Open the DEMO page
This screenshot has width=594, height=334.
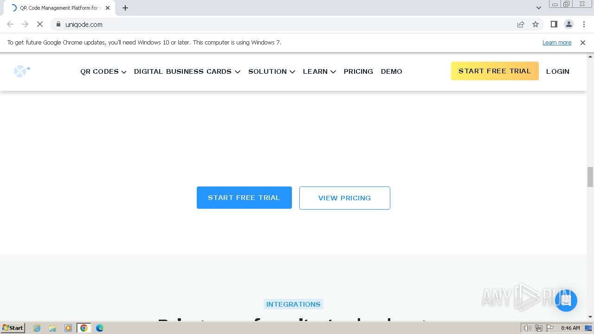(x=392, y=71)
